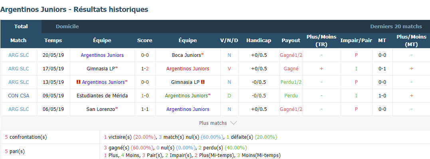Click the V/N/D column header
Screen dimensions: 430x159
(x=229, y=41)
